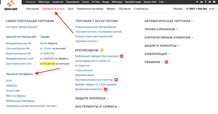Open Web-платформы link
The width and height of the screenshot is (218, 114).
point(16,96)
